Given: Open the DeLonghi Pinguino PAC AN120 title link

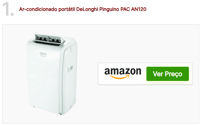Looking at the screenshot, I should click(83, 9).
